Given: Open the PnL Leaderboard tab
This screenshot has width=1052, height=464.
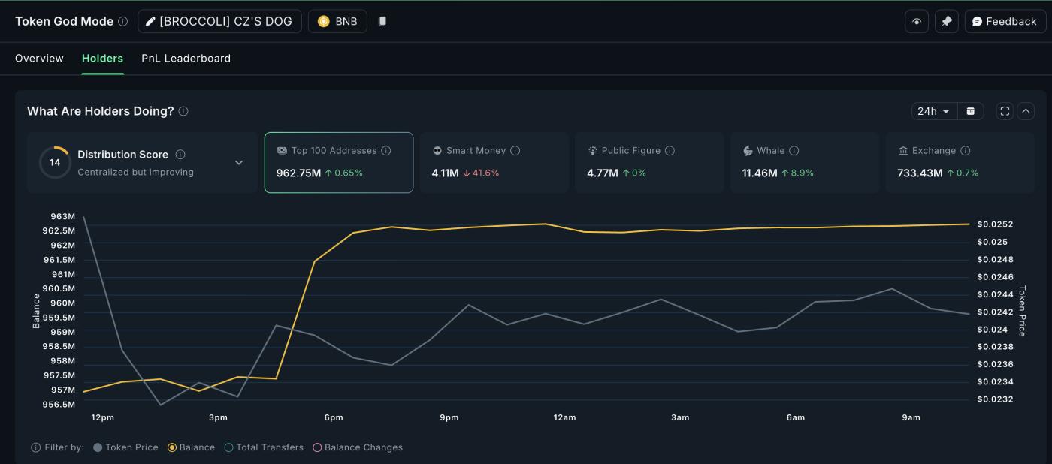Looking at the screenshot, I should 186,59.
